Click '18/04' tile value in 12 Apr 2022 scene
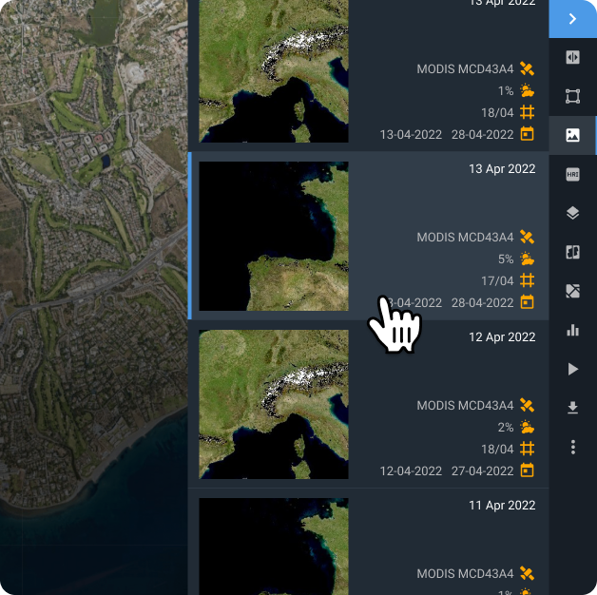597x595 pixels. (x=497, y=450)
